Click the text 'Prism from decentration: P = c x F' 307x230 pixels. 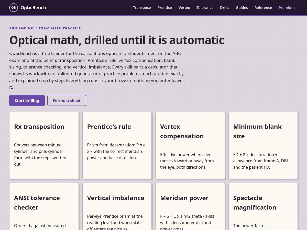click(x=116, y=148)
